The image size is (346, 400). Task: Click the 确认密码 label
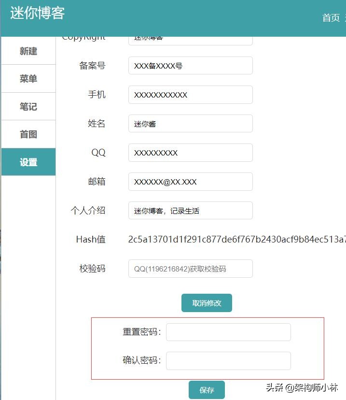142,360
